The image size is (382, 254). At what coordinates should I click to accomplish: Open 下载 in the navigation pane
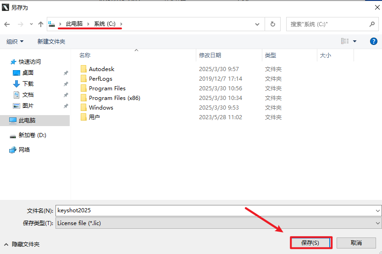pyautogui.click(x=28, y=84)
